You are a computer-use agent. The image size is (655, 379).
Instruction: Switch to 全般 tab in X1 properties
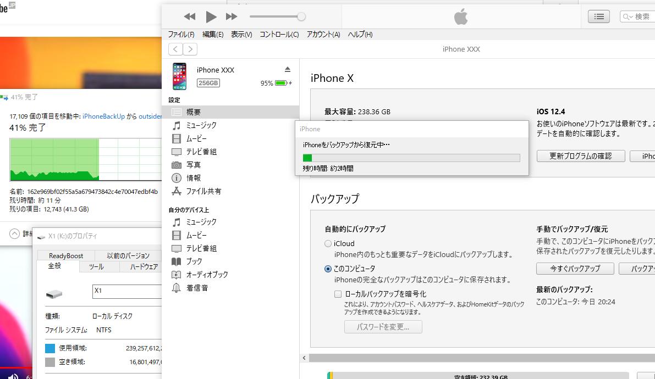55,266
